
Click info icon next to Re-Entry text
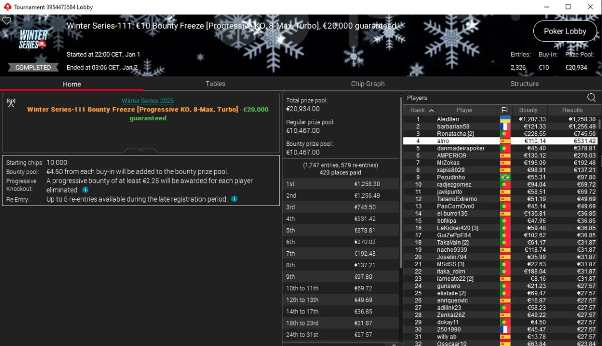[234, 199]
